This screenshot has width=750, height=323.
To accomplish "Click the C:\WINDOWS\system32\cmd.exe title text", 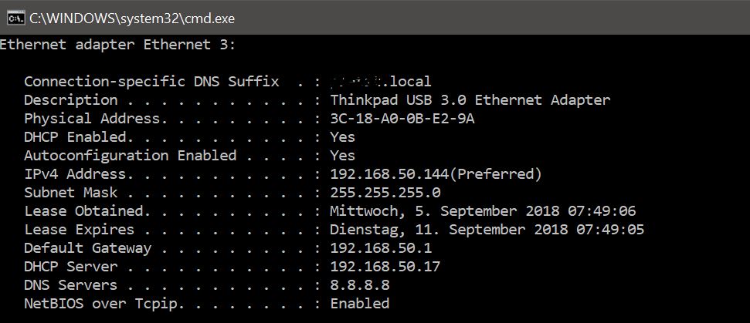I will point(132,19).
